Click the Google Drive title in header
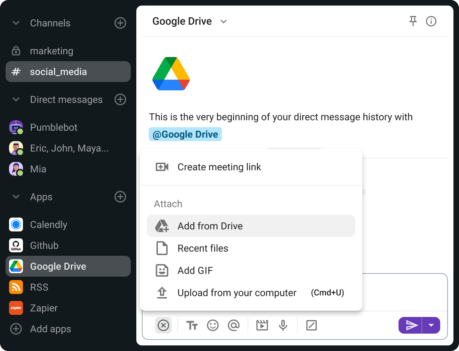459x351 pixels. tap(182, 21)
